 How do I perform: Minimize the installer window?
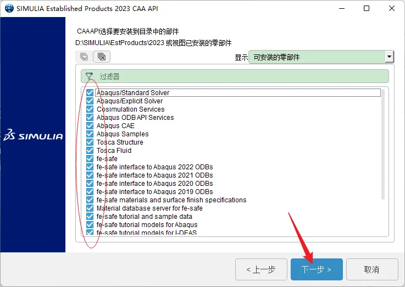pyautogui.click(x=342, y=9)
